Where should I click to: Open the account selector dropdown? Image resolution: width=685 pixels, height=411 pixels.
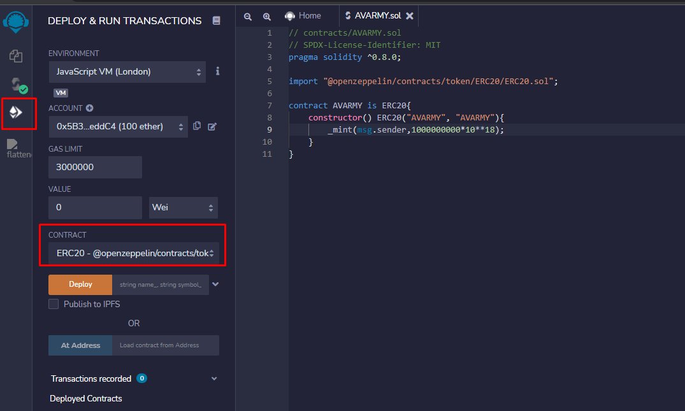[119, 127]
